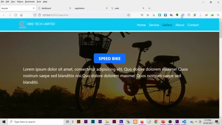Open the notification center icon
The height and width of the screenshot is (125, 222).
(x=216, y=122)
